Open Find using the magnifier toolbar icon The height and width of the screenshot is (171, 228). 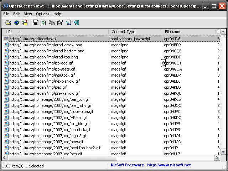pyautogui.click(x=68, y=22)
